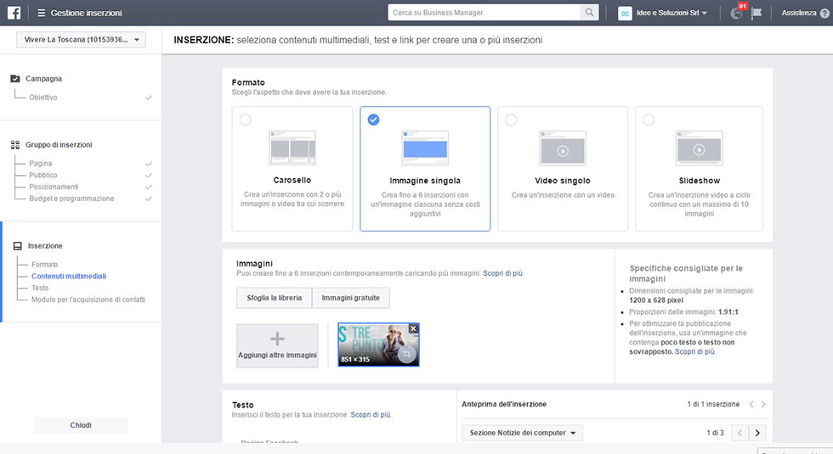The width and height of the screenshot is (833, 454).
Task: Open the Pagina step in sidebar
Action: click(x=41, y=163)
